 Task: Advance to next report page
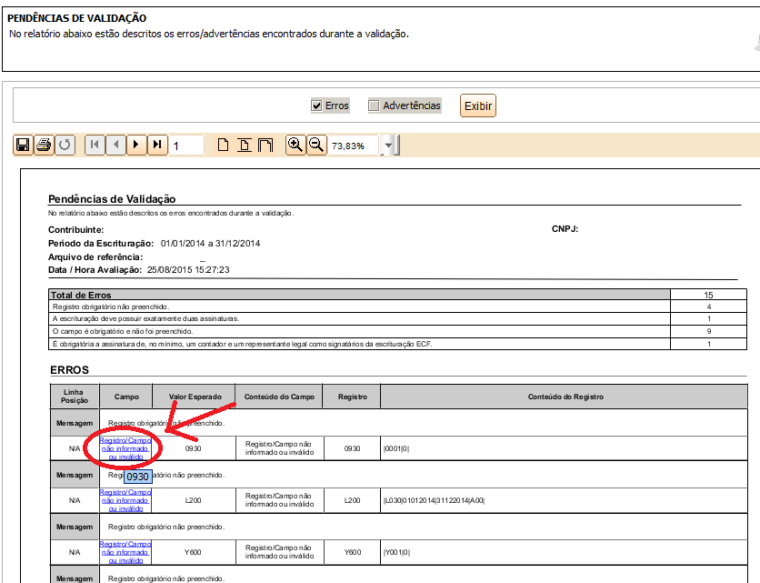pyautogui.click(x=136, y=145)
